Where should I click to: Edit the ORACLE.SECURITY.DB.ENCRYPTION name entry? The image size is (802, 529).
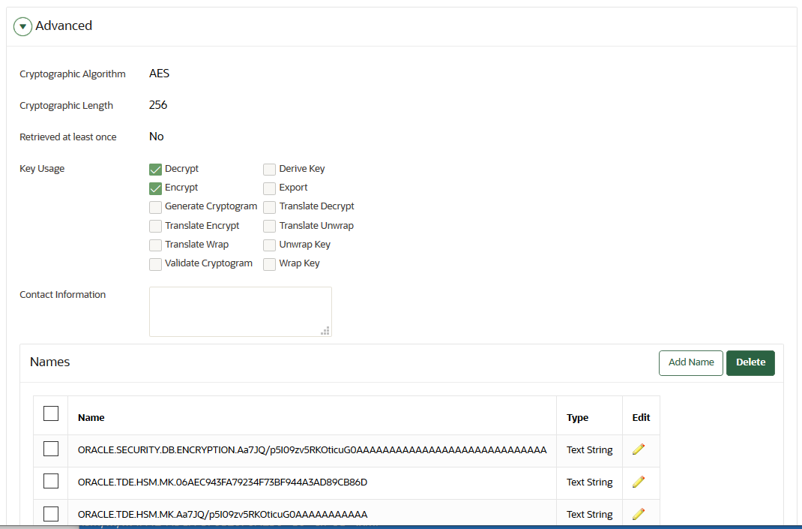tap(639, 449)
